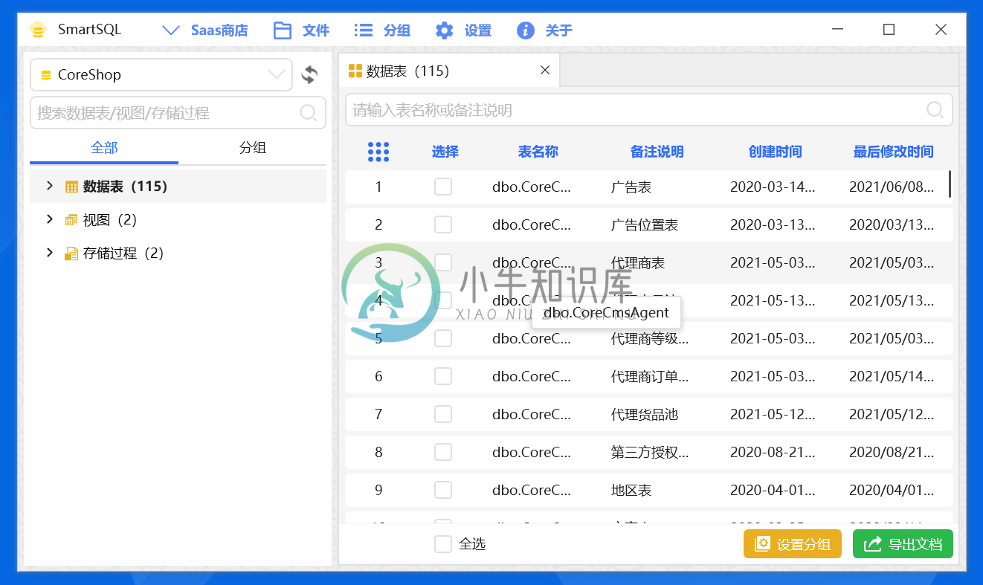The width and height of the screenshot is (983, 585).
Task: Click the 导出文档 button
Action: [x=903, y=544]
